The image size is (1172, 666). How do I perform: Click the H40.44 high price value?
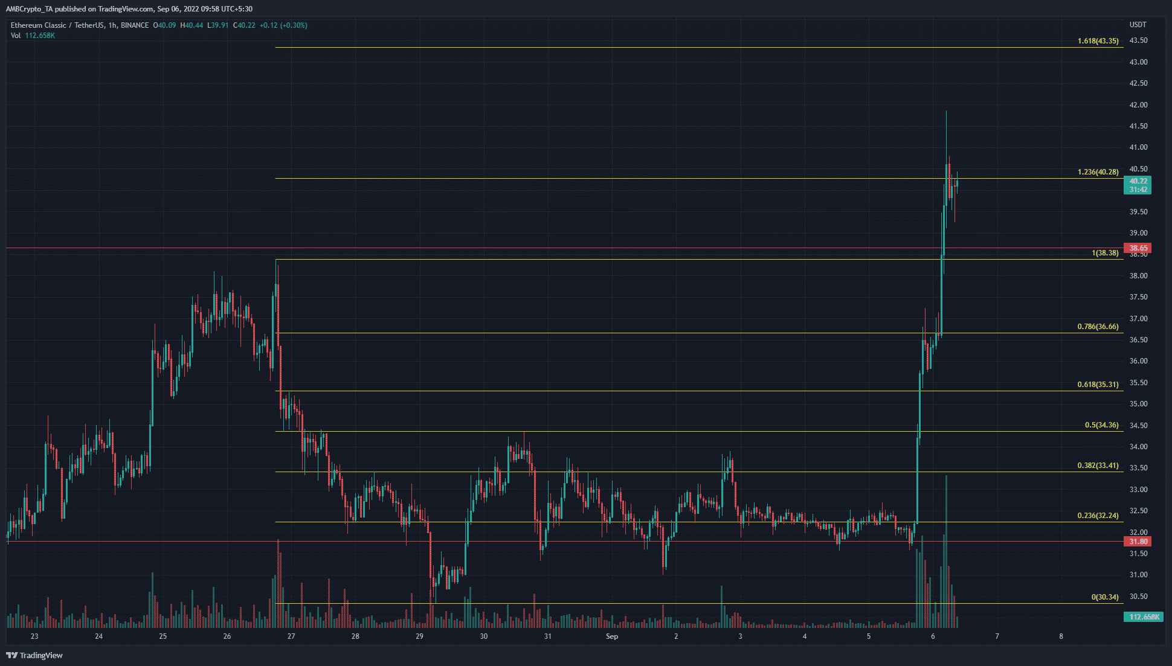pyautogui.click(x=192, y=25)
